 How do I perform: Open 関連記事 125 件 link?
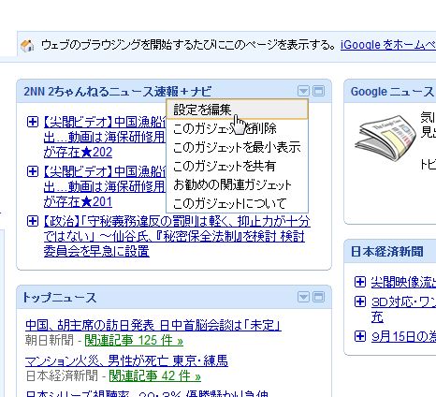134,341
